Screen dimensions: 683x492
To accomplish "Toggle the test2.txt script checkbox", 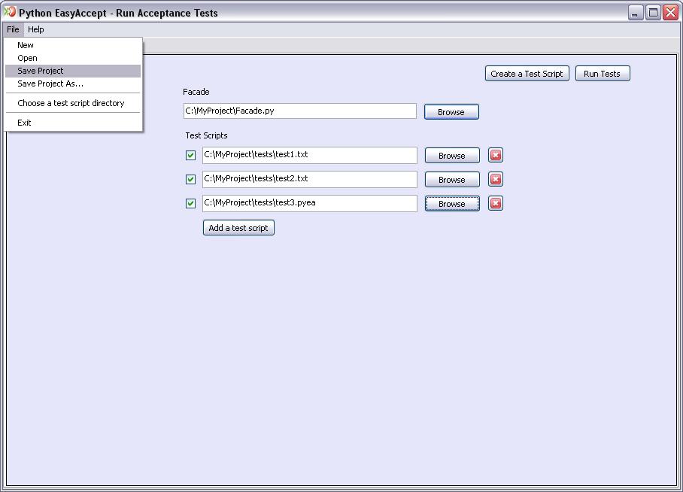I will [x=190, y=180].
